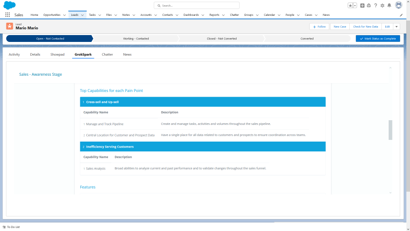Focus the global Search field
Screen dimensions: 410x231
click(x=196, y=6)
